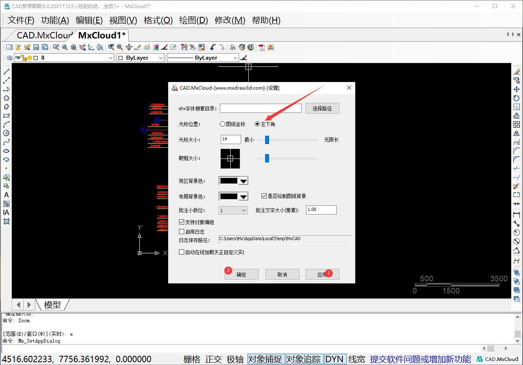The height and width of the screenshot is (365, 523).
Task: Select the Move tool in the right toolbar
Action: point(517,90)
